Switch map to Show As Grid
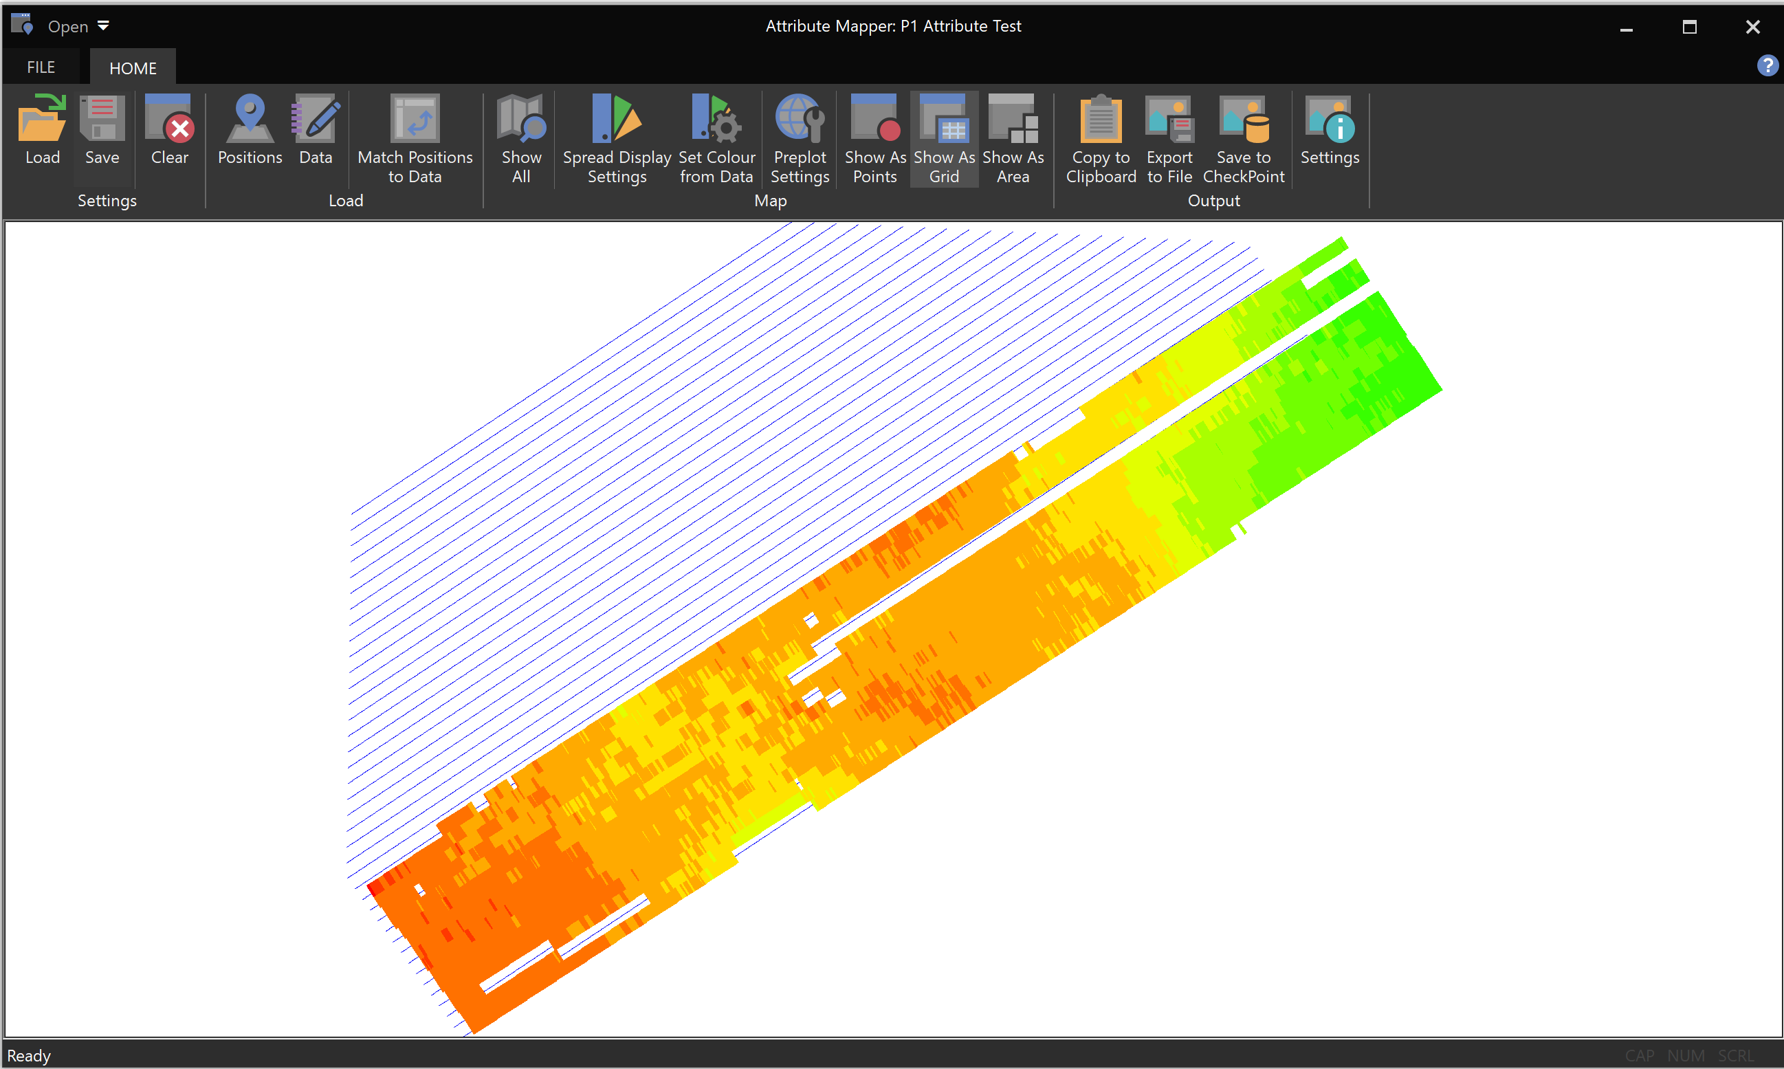The width and height of the screenshot is (1784, 1069). click(x=943, y=139)
